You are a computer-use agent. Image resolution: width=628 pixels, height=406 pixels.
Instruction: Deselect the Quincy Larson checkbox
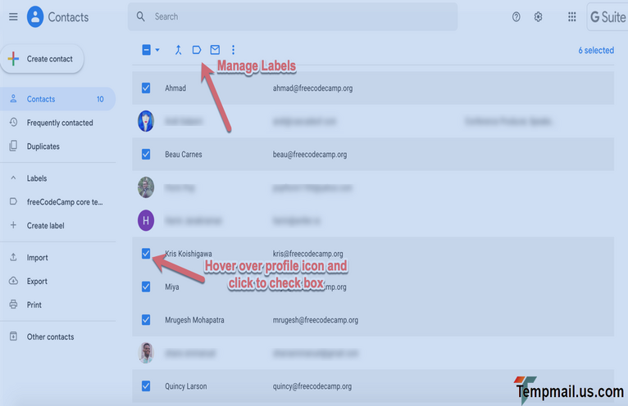pos(146,386)
